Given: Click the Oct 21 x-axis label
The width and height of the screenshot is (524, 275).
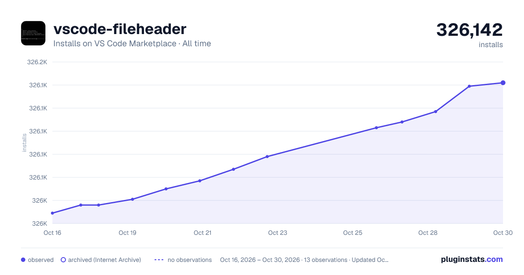Looking at the screenshot, I should 203,233.
